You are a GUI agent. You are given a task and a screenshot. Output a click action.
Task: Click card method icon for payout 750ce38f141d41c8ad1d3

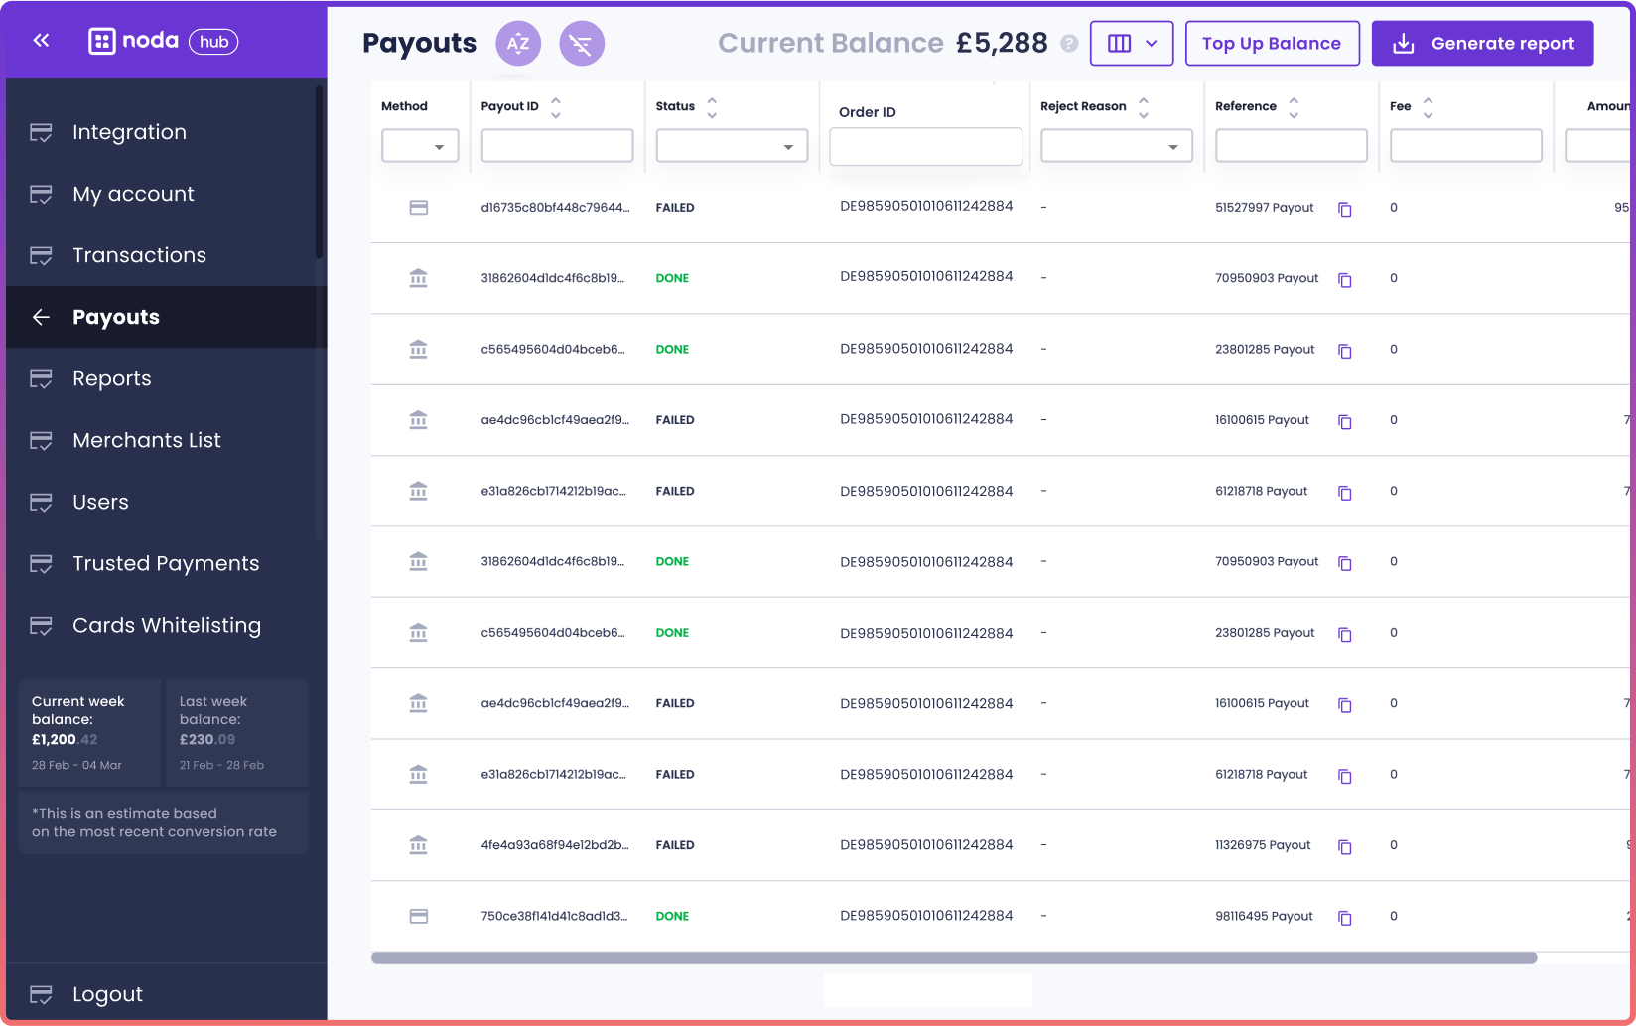point(419,916)
